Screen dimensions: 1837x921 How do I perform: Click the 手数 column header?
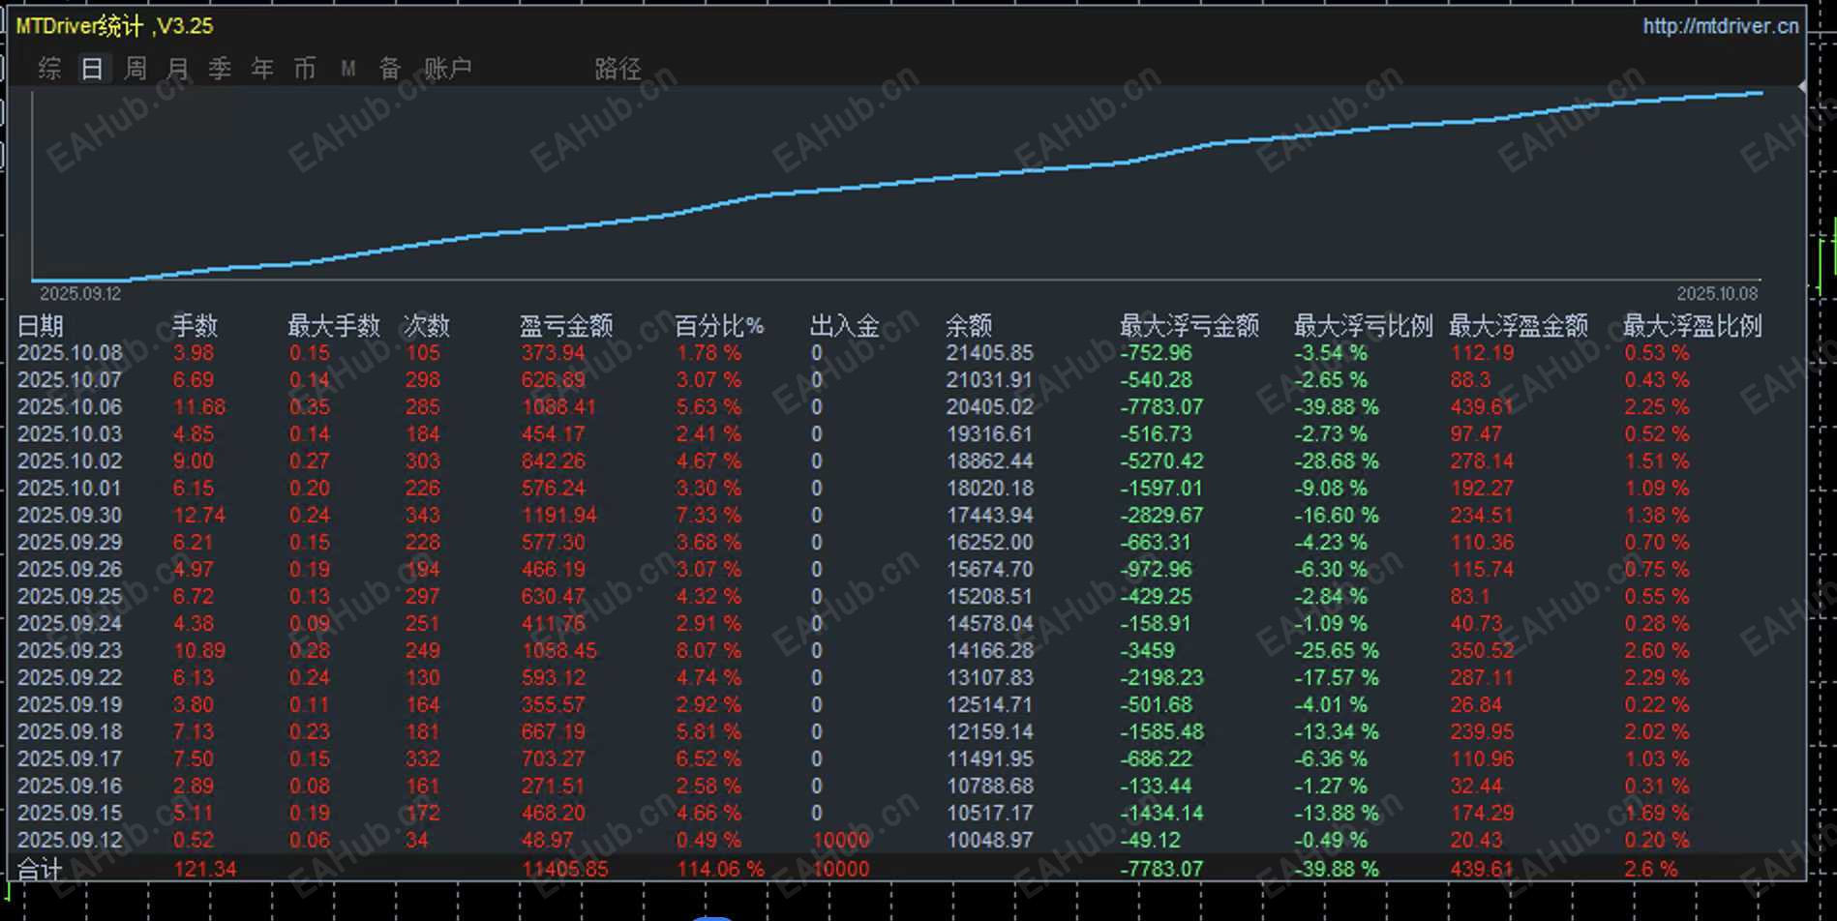click(196, 326)
